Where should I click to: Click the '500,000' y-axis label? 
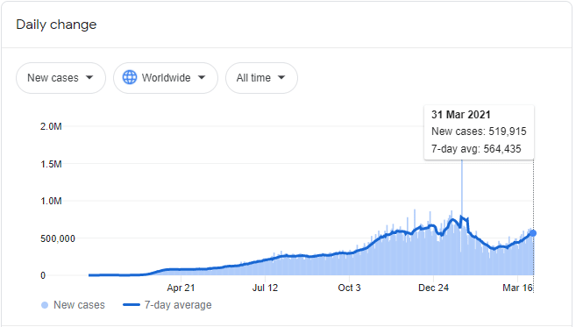click(58, 238)
